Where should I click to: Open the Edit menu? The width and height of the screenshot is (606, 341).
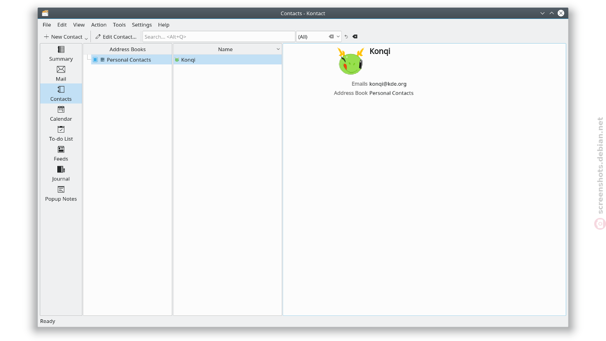pos(62,25)
